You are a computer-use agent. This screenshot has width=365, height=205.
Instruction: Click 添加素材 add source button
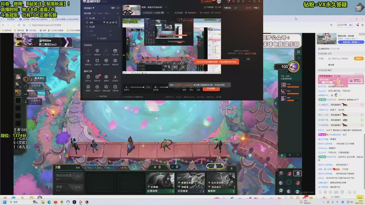tap(101, 38)
